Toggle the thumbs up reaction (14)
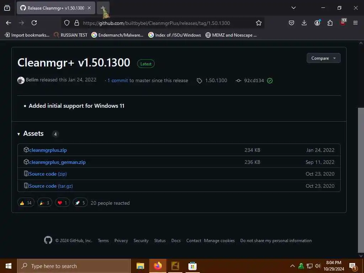Image resolution: width=364 pixels, height=273 pixels. tap(26, 203)
